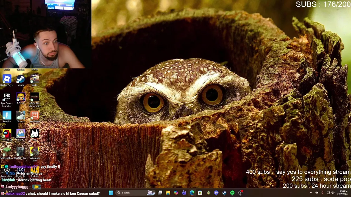Open the Epic Games Launcher shortcut
The height and width of the screenshot is (197, 351).
click(x=7, y=100)
